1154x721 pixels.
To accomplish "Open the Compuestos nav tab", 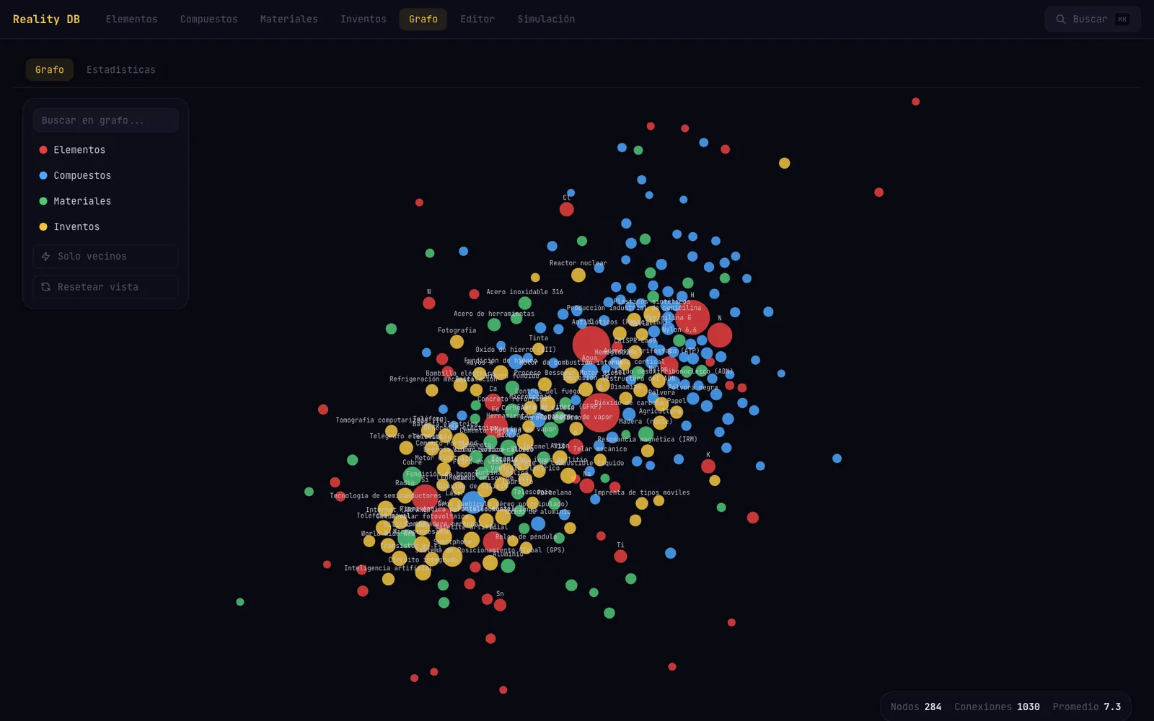I will coord(208,19).
